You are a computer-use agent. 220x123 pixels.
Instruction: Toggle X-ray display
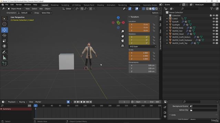(x=144, y=9)
